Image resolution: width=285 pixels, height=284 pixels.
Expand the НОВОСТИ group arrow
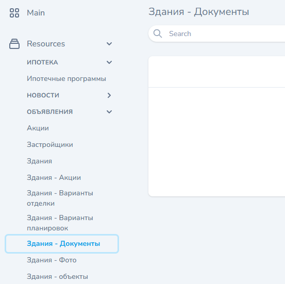[109, 95]
